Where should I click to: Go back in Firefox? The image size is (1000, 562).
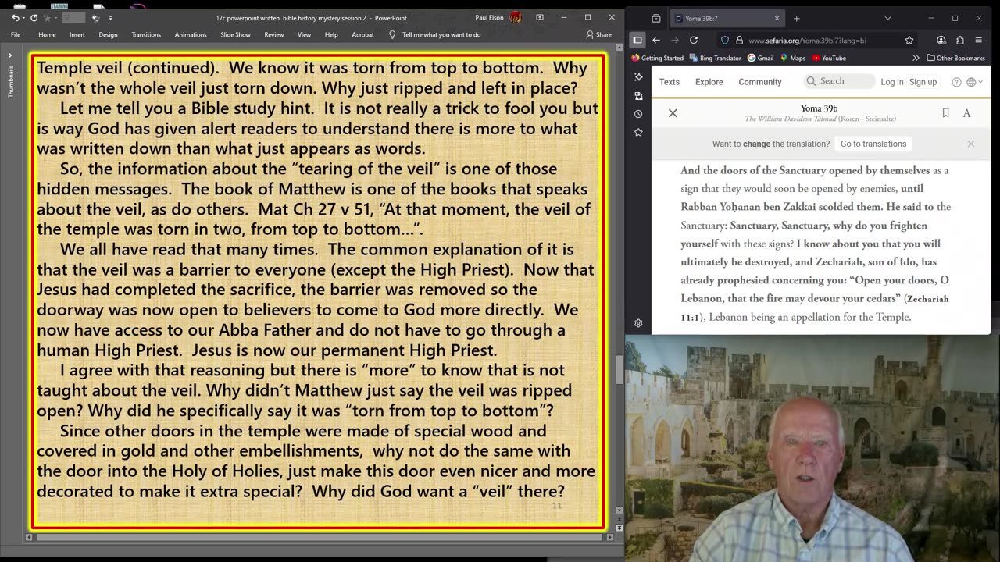point(656,40)
